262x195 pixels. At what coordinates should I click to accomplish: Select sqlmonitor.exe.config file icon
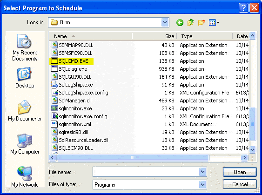pyautogui.click(x=54, y=116)
